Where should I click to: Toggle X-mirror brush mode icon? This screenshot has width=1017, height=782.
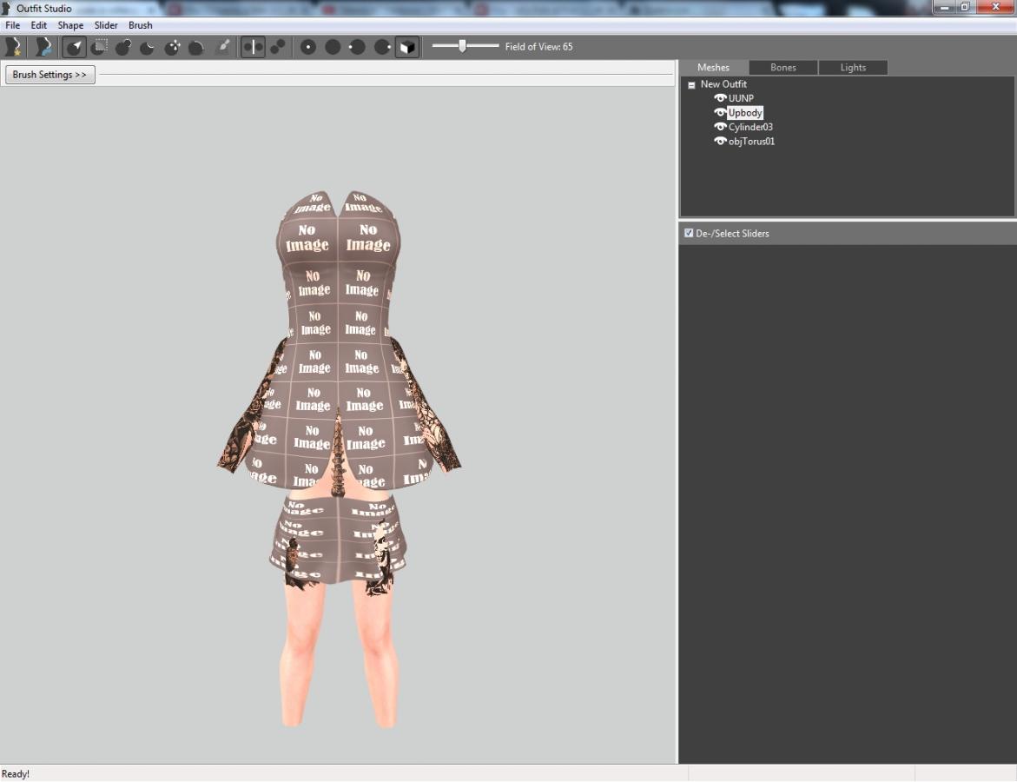tap(253, 47)
